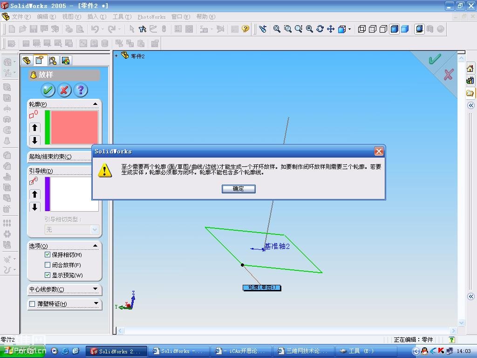Image resolution: width=477 pixels, height=358 pixels.
Task: Select the Zoom In/Out tool
Action: coord(299,29)
